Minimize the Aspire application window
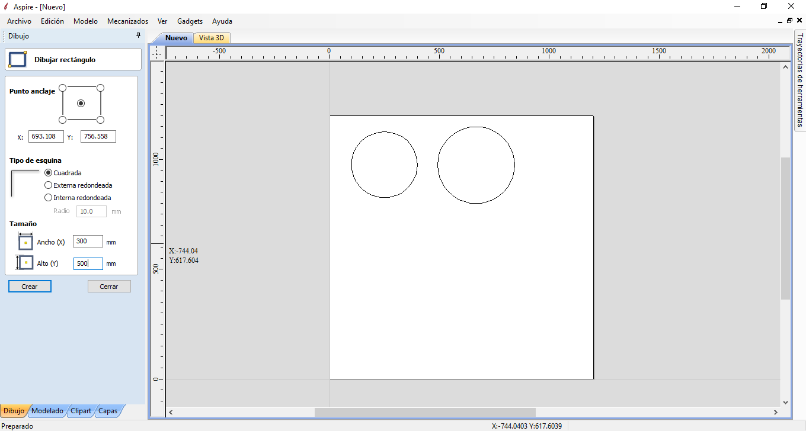The width and height of the screenshot is (806, 431). pos(737,7)
